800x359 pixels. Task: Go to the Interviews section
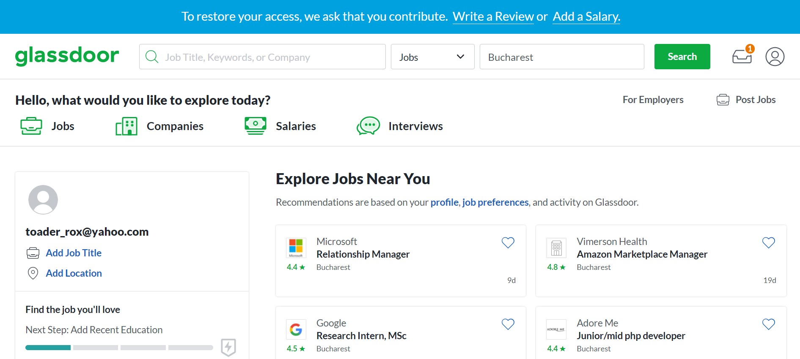click(x=415, y=126)
